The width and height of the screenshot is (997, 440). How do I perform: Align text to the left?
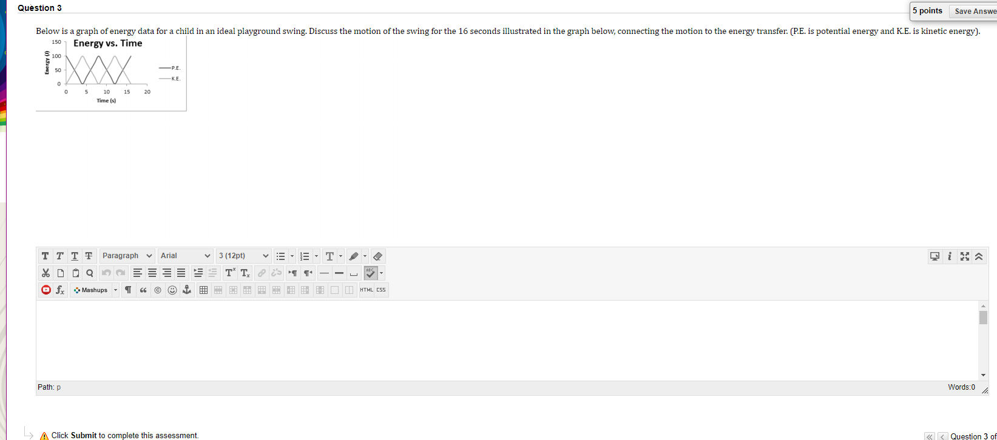pyautogui.click(x=138, y=273)
